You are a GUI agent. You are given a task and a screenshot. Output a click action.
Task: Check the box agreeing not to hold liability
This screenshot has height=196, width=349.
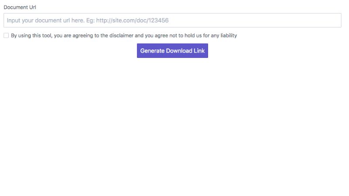[6, 35]
